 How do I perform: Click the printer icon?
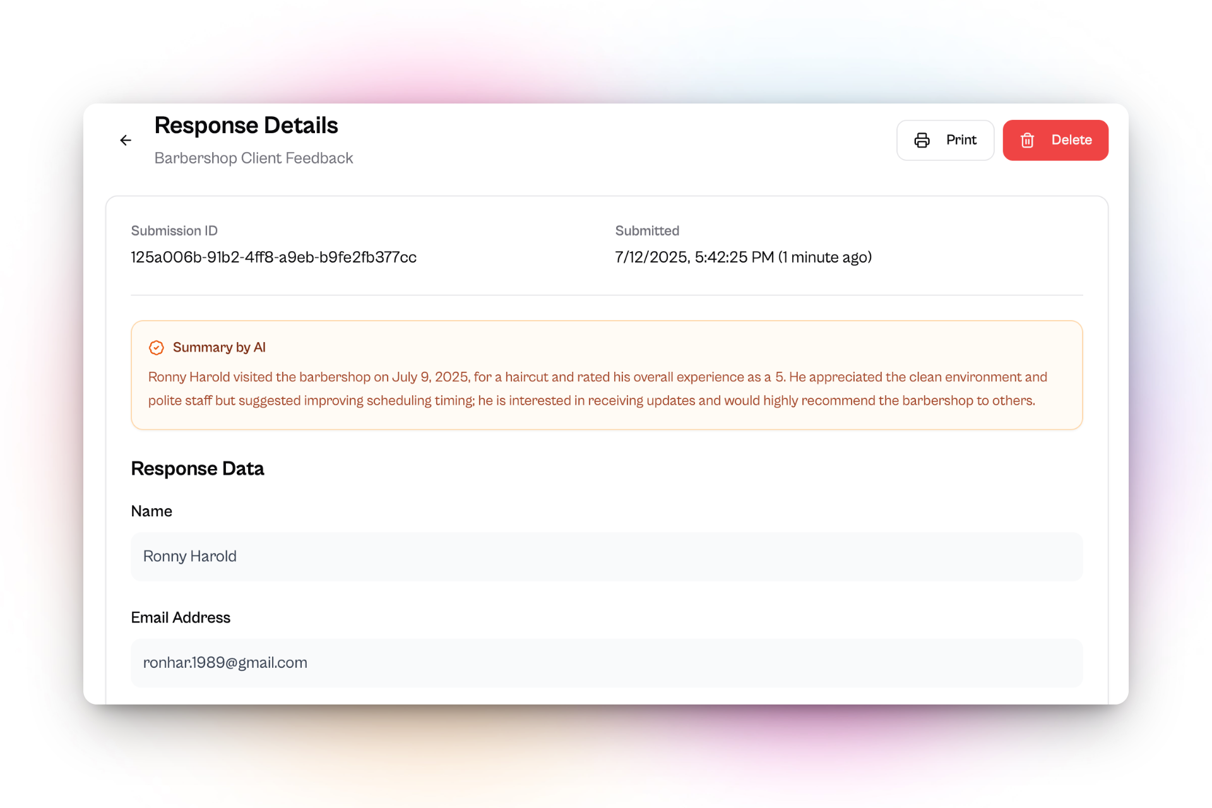pyautogui.click(x=922, y=140)
